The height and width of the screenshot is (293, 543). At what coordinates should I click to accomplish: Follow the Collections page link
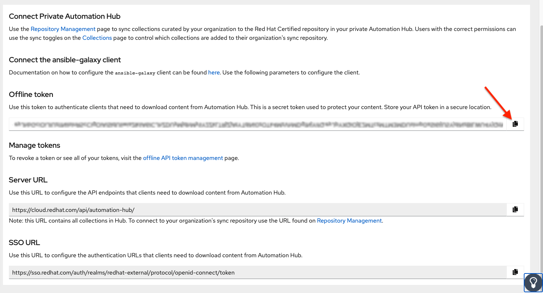(x=97, y=38)
